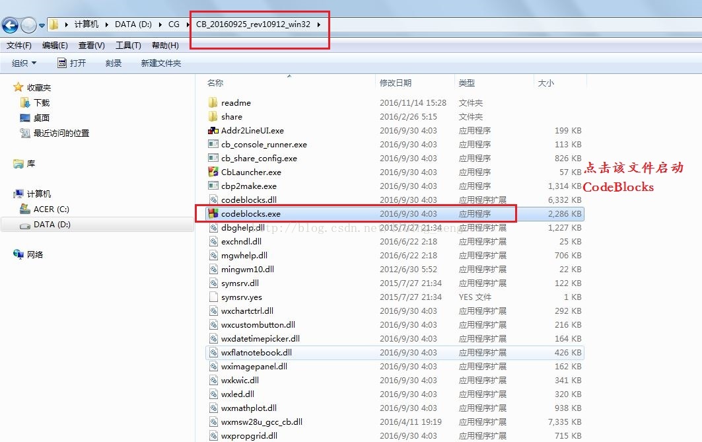Click the symsrv.yes file icon
The height and width of the screenshot is (442, 702).
(x=213, y=297)
